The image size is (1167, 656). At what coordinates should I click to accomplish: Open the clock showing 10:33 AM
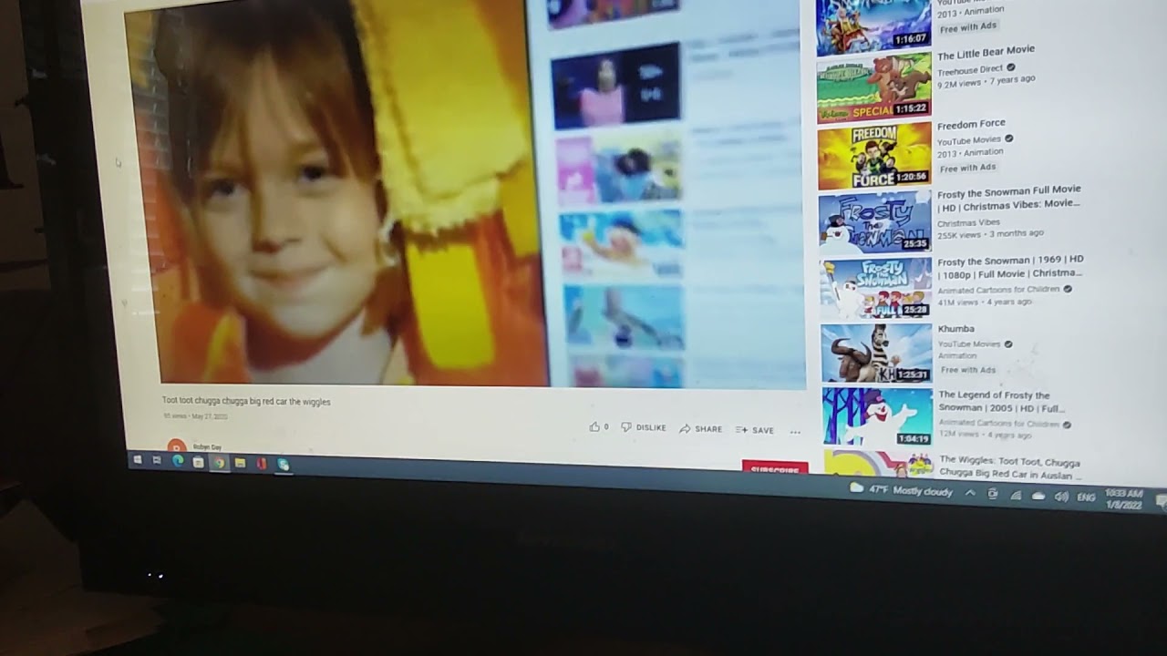(1123, 498)
